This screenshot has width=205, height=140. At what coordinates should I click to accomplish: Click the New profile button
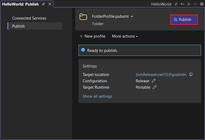coord(92,36)
